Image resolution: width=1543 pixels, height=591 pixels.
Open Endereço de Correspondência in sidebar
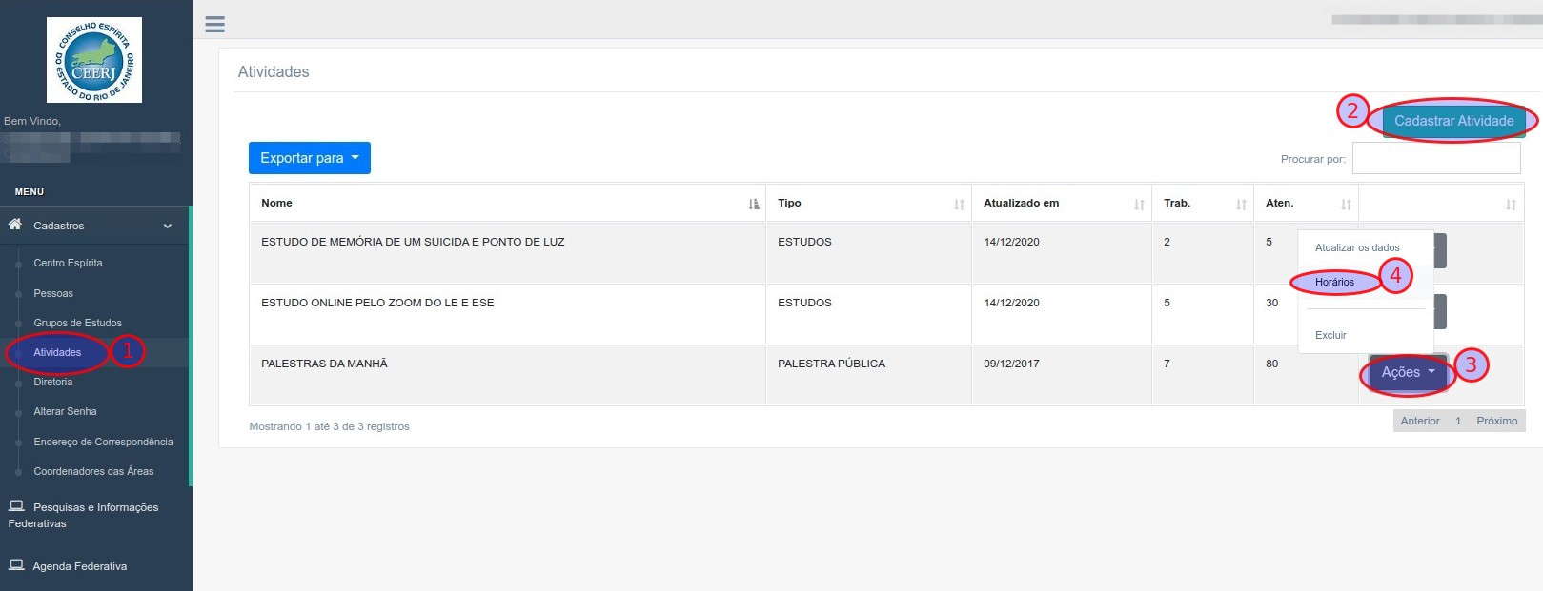(103, 442)
